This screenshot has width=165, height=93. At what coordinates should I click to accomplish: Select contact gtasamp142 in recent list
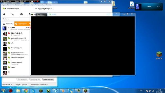point(16,39)
